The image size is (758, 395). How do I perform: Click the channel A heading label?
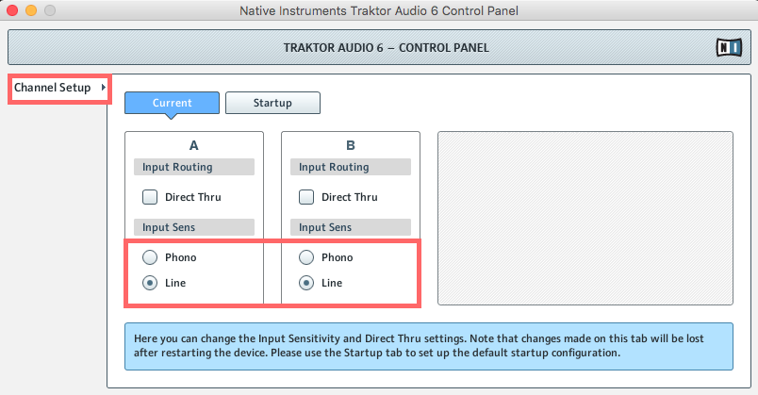click(x=194, y=146)
